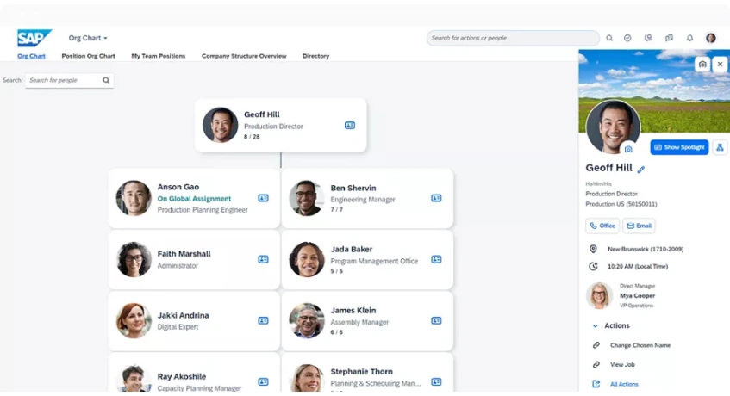The height and width of the screenshot is (396, 730).
Task: Switch to Position Org Chart tab
Action: (x=88, y=56)
